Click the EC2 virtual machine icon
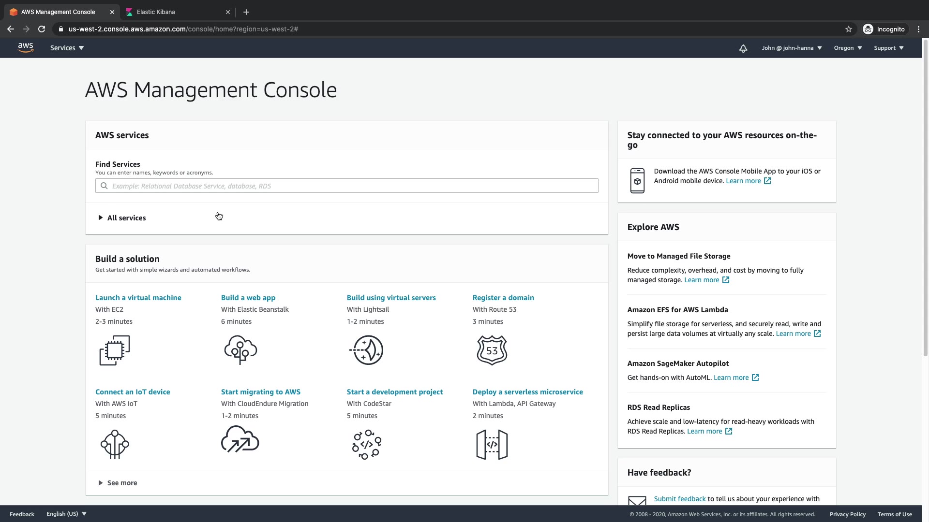929x522 pixels. coord(115,350)
